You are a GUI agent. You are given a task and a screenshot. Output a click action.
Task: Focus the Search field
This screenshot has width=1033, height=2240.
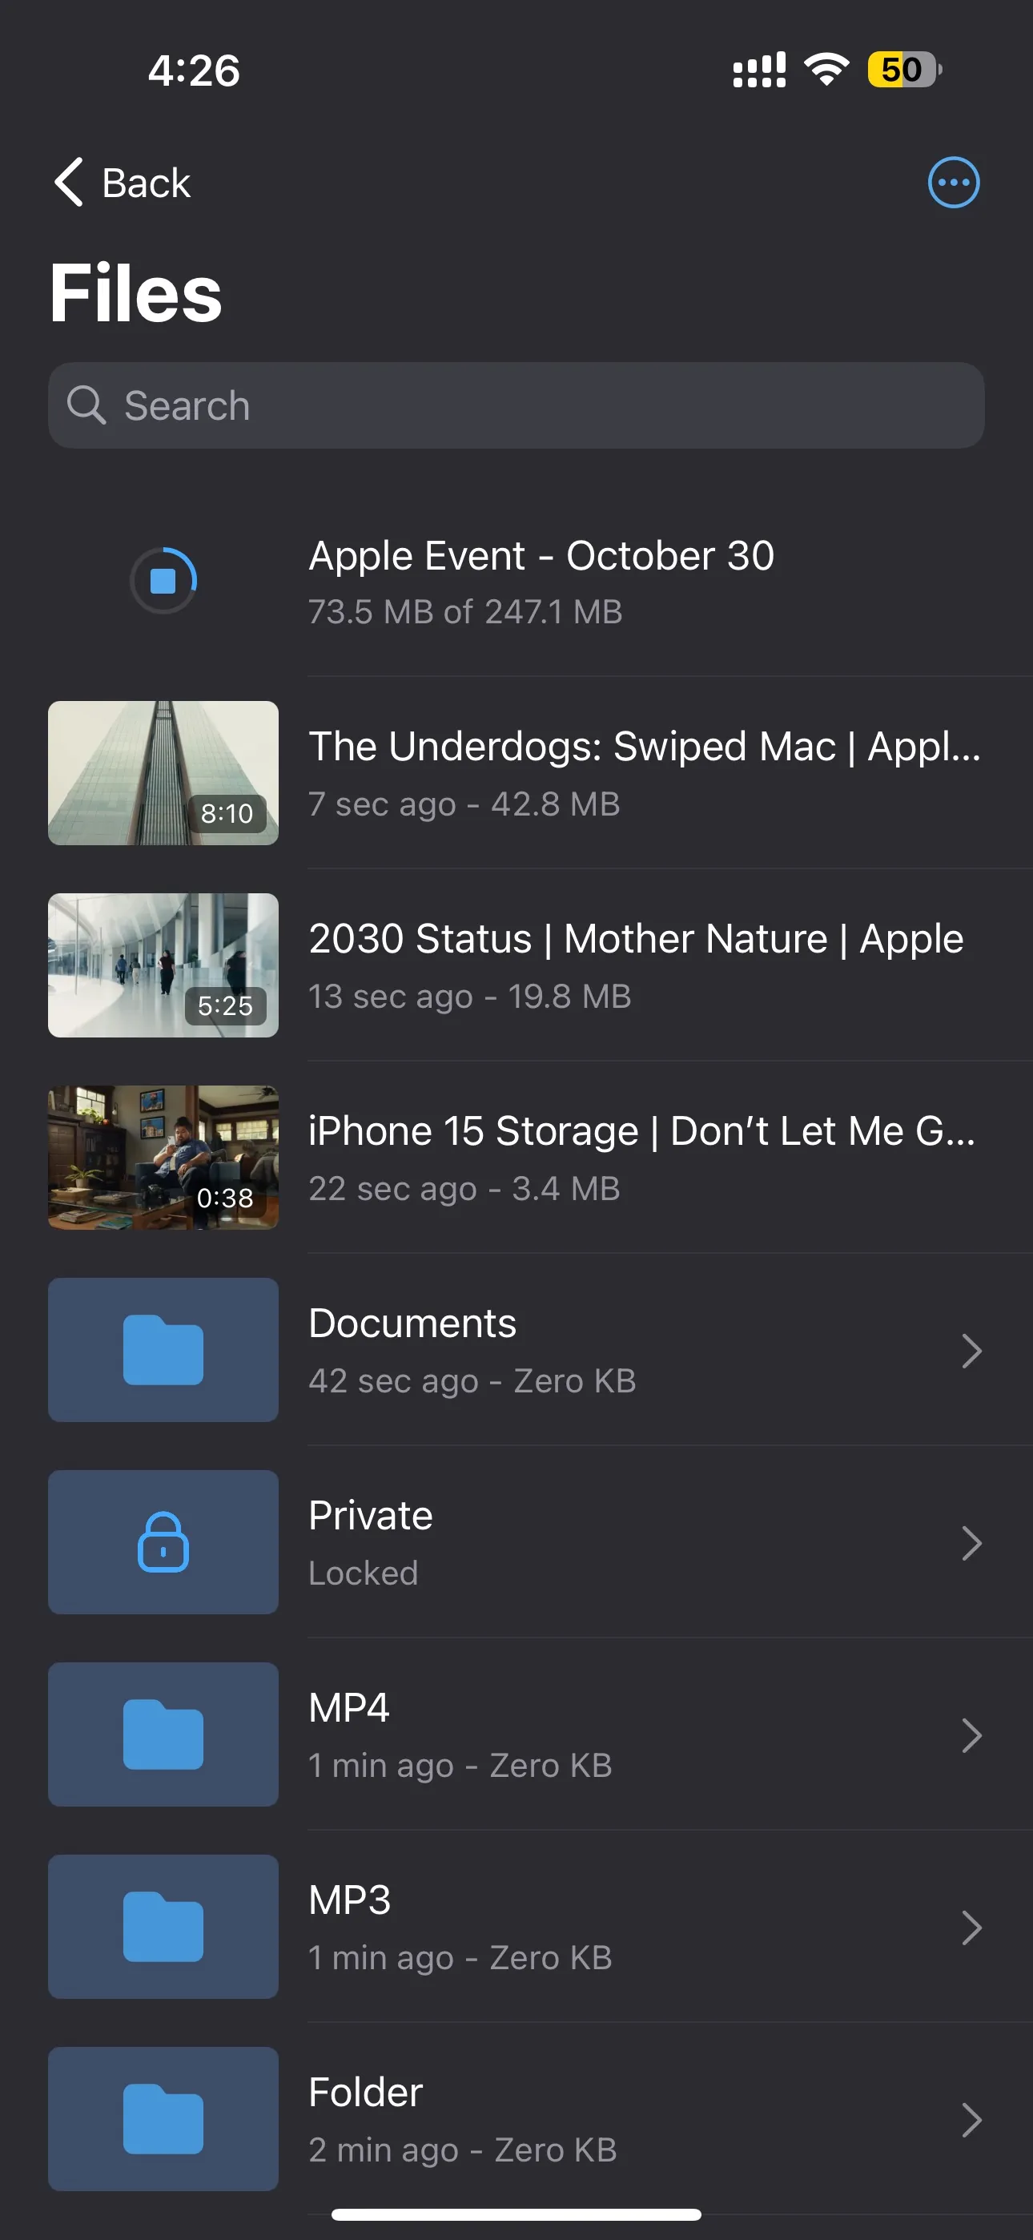pos(516,405)
